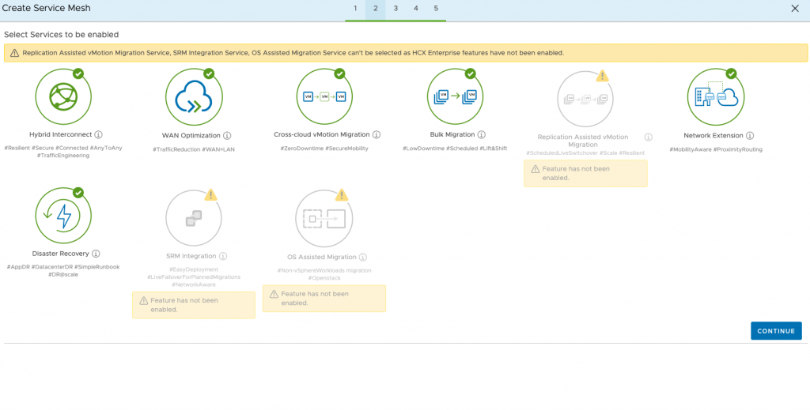Click the #LowDowntime #Scheduled #Lift&Shift tags

455,149
